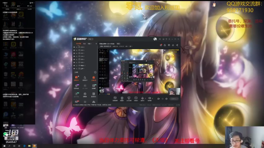Click the bell notification icon above preview
The height and width of the screenshot is (148, 264).
coord(173,45)
